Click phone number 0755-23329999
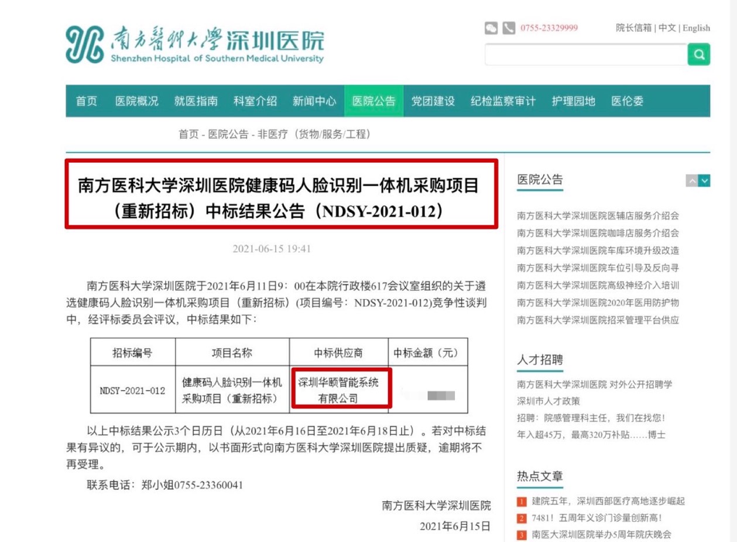This screenshot has width=737, height=542. click(549, 28)
